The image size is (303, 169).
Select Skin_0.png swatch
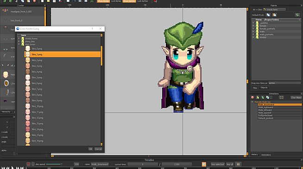(28, 48)
